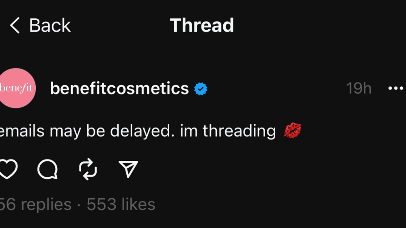View the replies count list
Image resolution: width=406 pixels, height=228 pixels.
pyautogui.click(x=35, y=205)
